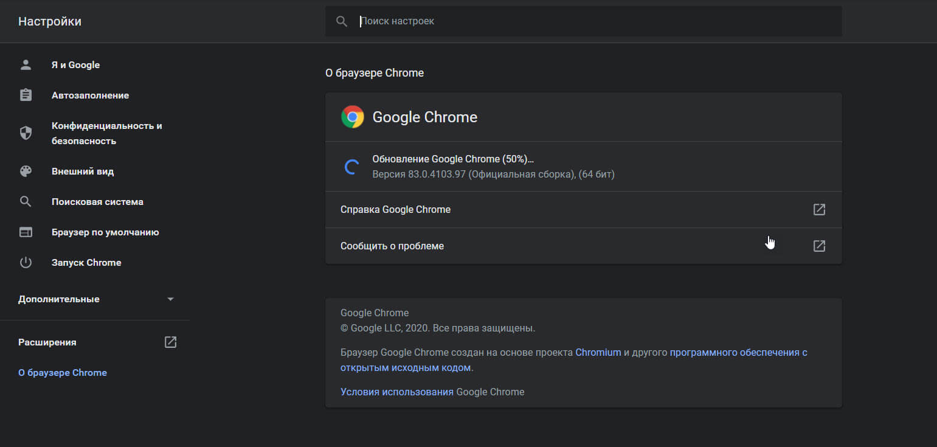
Task: Click the palette icon for Внешний вид
Action: [26, 172]
